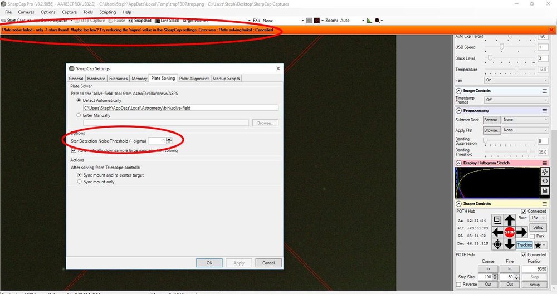Switch to the Polar Alignment tab
The height and width of the screenshot is (294, 557).
point(194,79)
